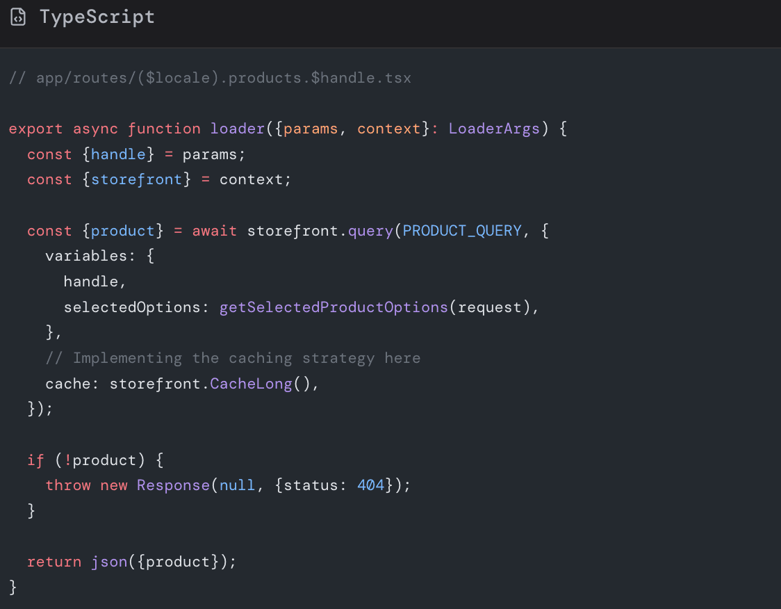Click the LoaderArgs type annotation

point(494,128)
